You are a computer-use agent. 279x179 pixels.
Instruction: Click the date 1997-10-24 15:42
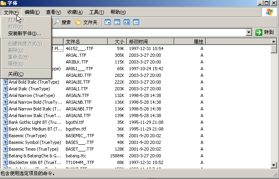146,69
